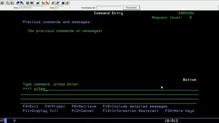This screenshot has width=219, height=123.
Task: Click the B session letter in status bar
Action: pyautogui.click(x=14, y=121)
